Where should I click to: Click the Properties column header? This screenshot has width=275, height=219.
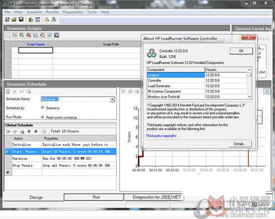pyautogui.click(x=79, y=138)
